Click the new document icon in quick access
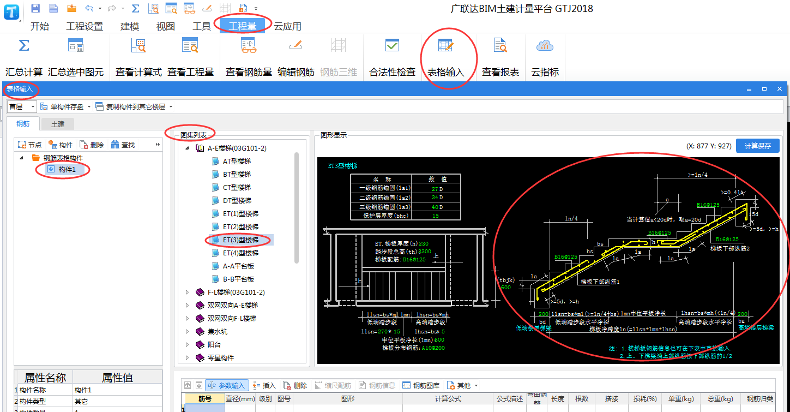This screenshot has height=412, width=790. click(x=53, y=8)
